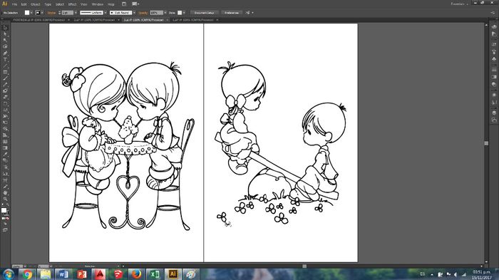Click the horizontal scrollbar thumb

click(x=304, y=266)
